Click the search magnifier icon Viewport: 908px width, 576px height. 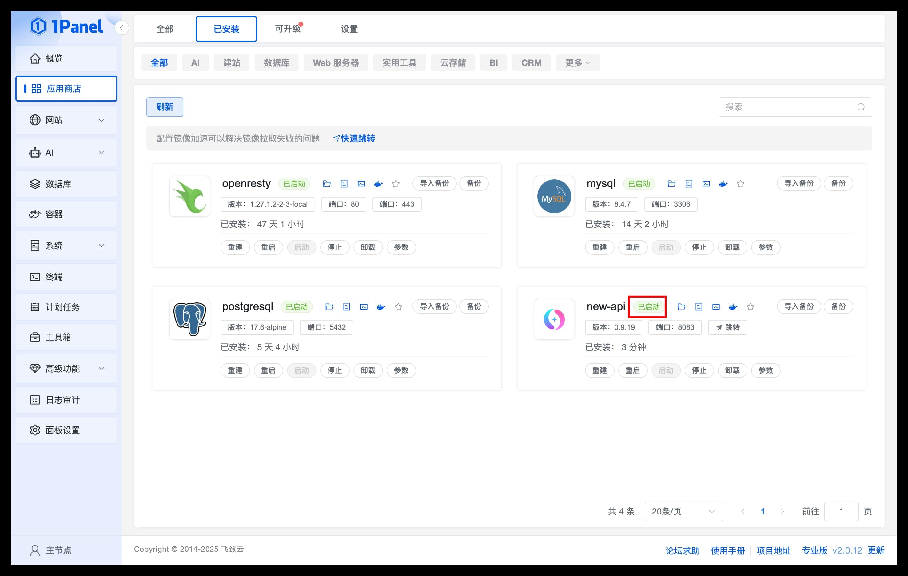point(861,107)
